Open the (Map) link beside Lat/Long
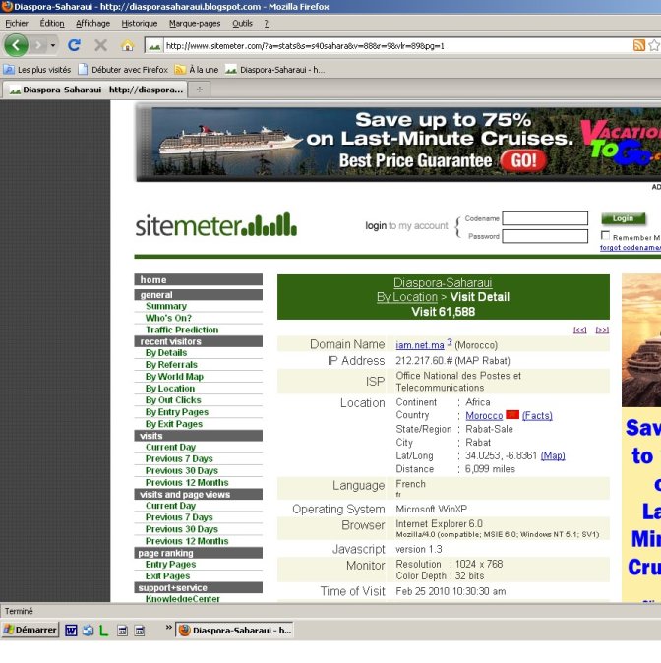Screen dimensions: 661x663 coord(553,455)
